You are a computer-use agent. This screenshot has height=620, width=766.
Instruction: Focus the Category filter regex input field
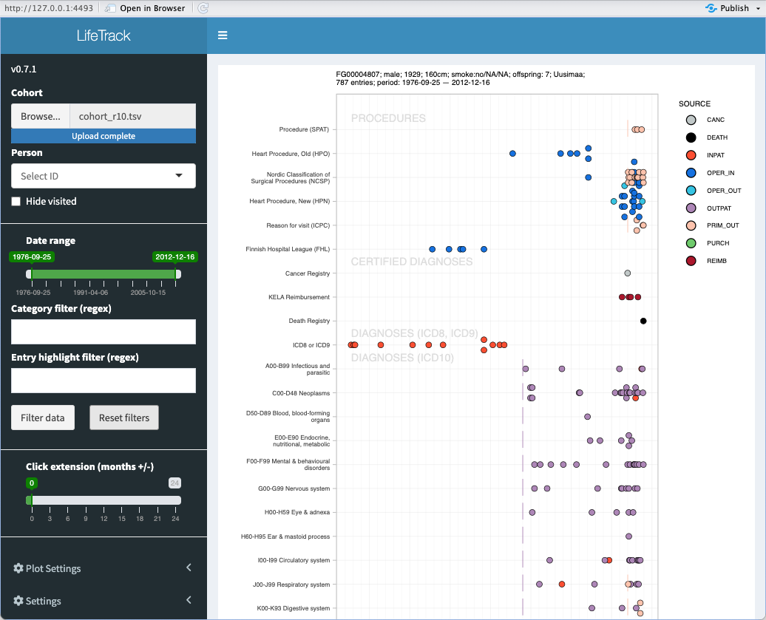pos(104,332)
